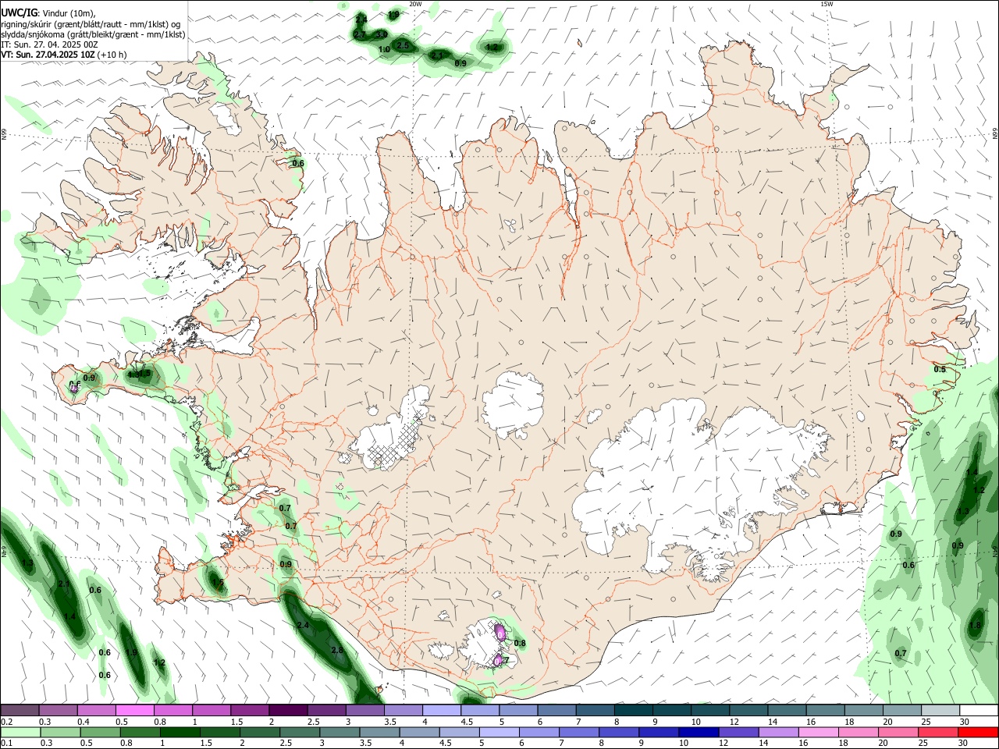Click the 0.6 value in the Westfjords
The height and width of the screenshot is (749, 999).
click(x=297, y=164)
